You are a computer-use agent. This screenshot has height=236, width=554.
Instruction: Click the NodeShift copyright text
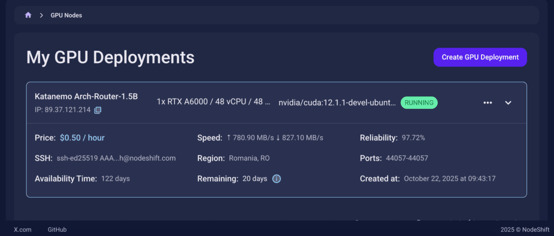(524, 230)
